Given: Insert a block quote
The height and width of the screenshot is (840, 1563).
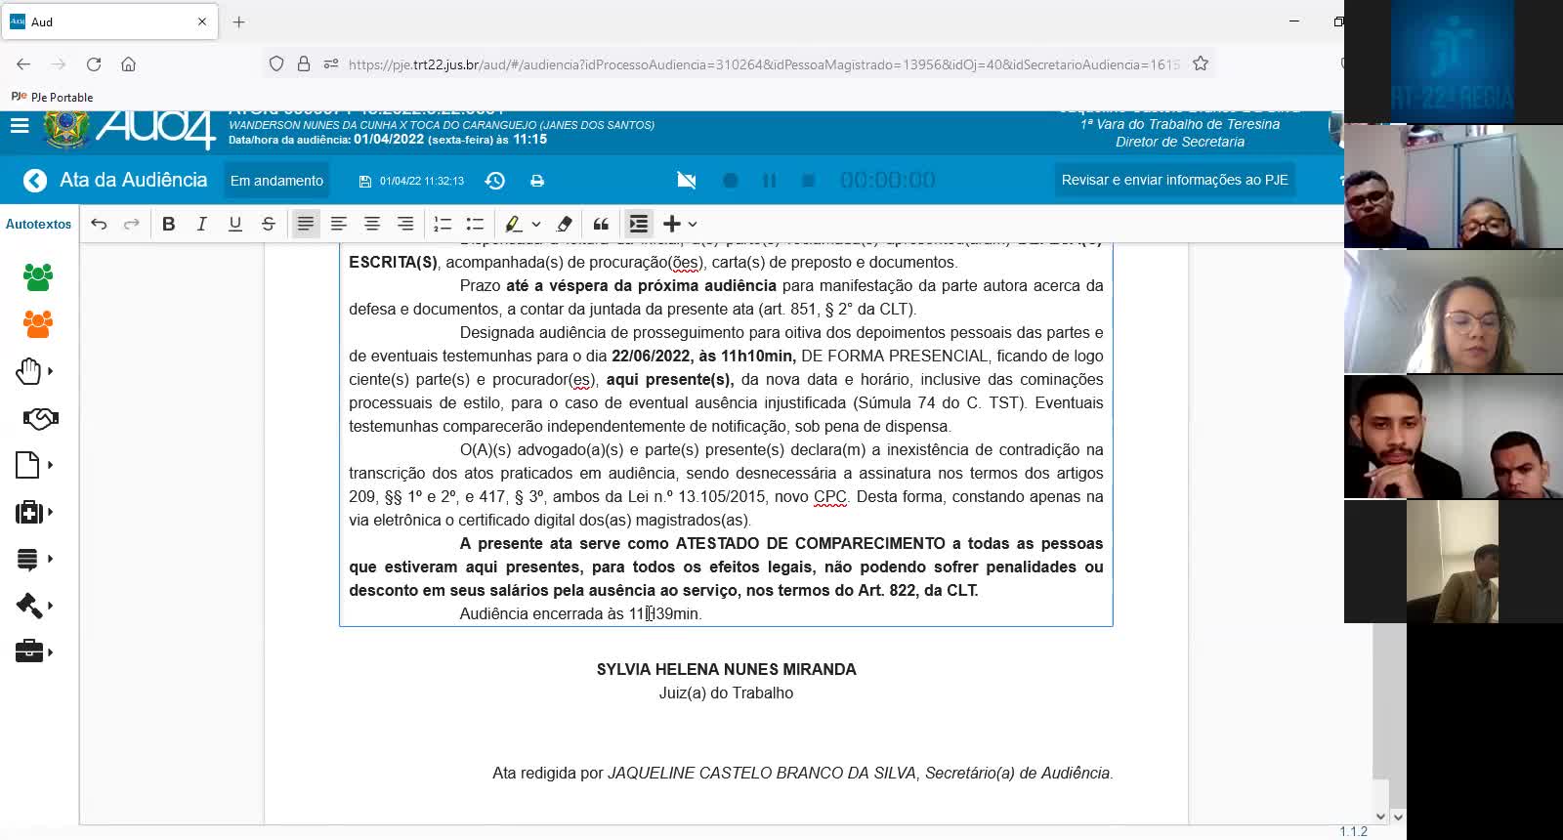Looking at the screenshot, I should 602,224.
